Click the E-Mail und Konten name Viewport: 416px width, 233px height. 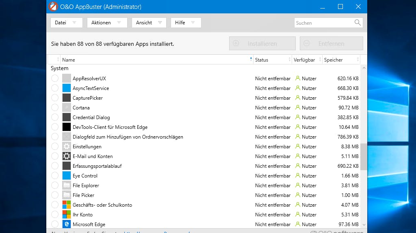pyautogui.click(x=93, y=156)
